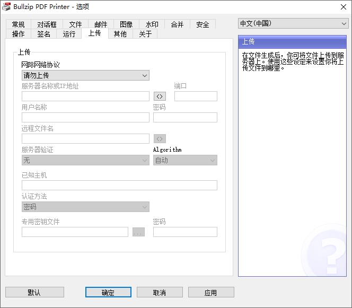Click the 已知主机 input field
Viewport: 352px width, 308px height.
point(119,185)
